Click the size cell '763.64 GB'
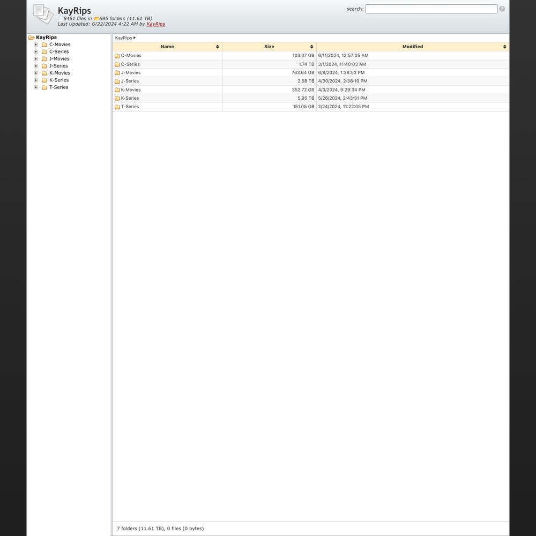This screenshot has height=536, width=536. [x=303, y=73]
